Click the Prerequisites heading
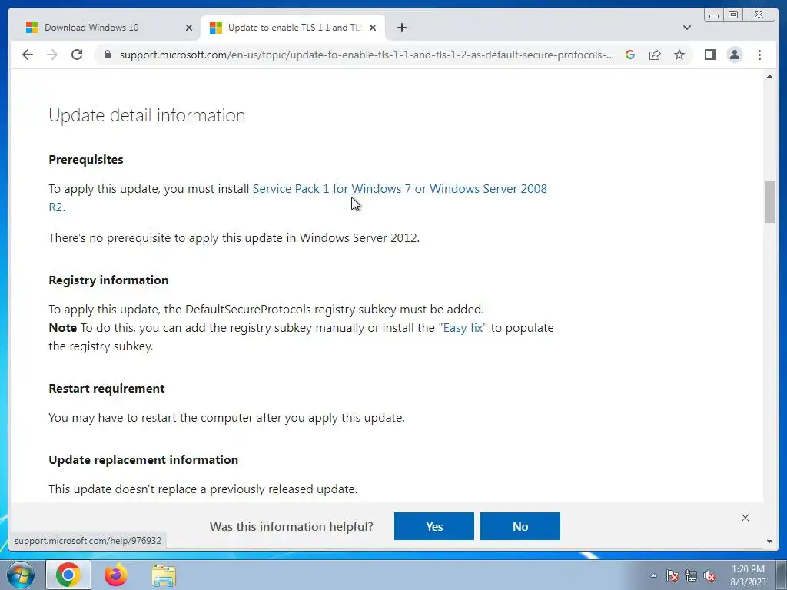Viewport: 787px width, 590px height. 86,160
